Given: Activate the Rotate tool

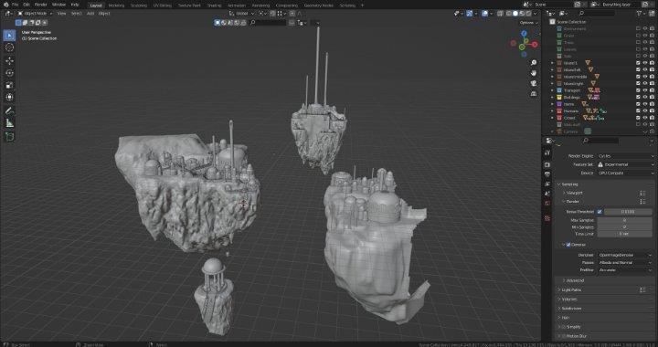Looking at the screenshot, I should tap(9, 73).
